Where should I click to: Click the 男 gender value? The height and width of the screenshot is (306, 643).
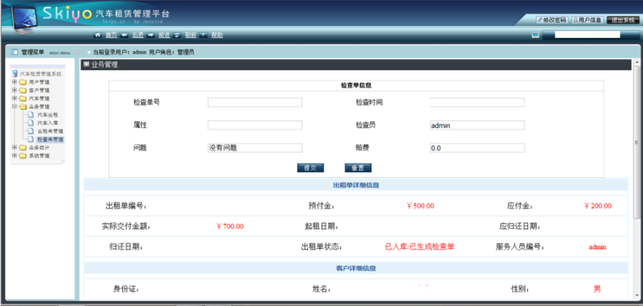[x=597, y=289]
